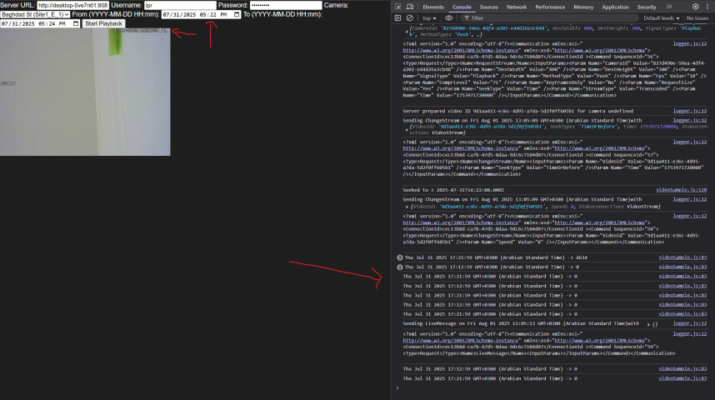Switch to the Elements tab
The height and width of the screenshot is (400, 715).
[x=433, y=7]
